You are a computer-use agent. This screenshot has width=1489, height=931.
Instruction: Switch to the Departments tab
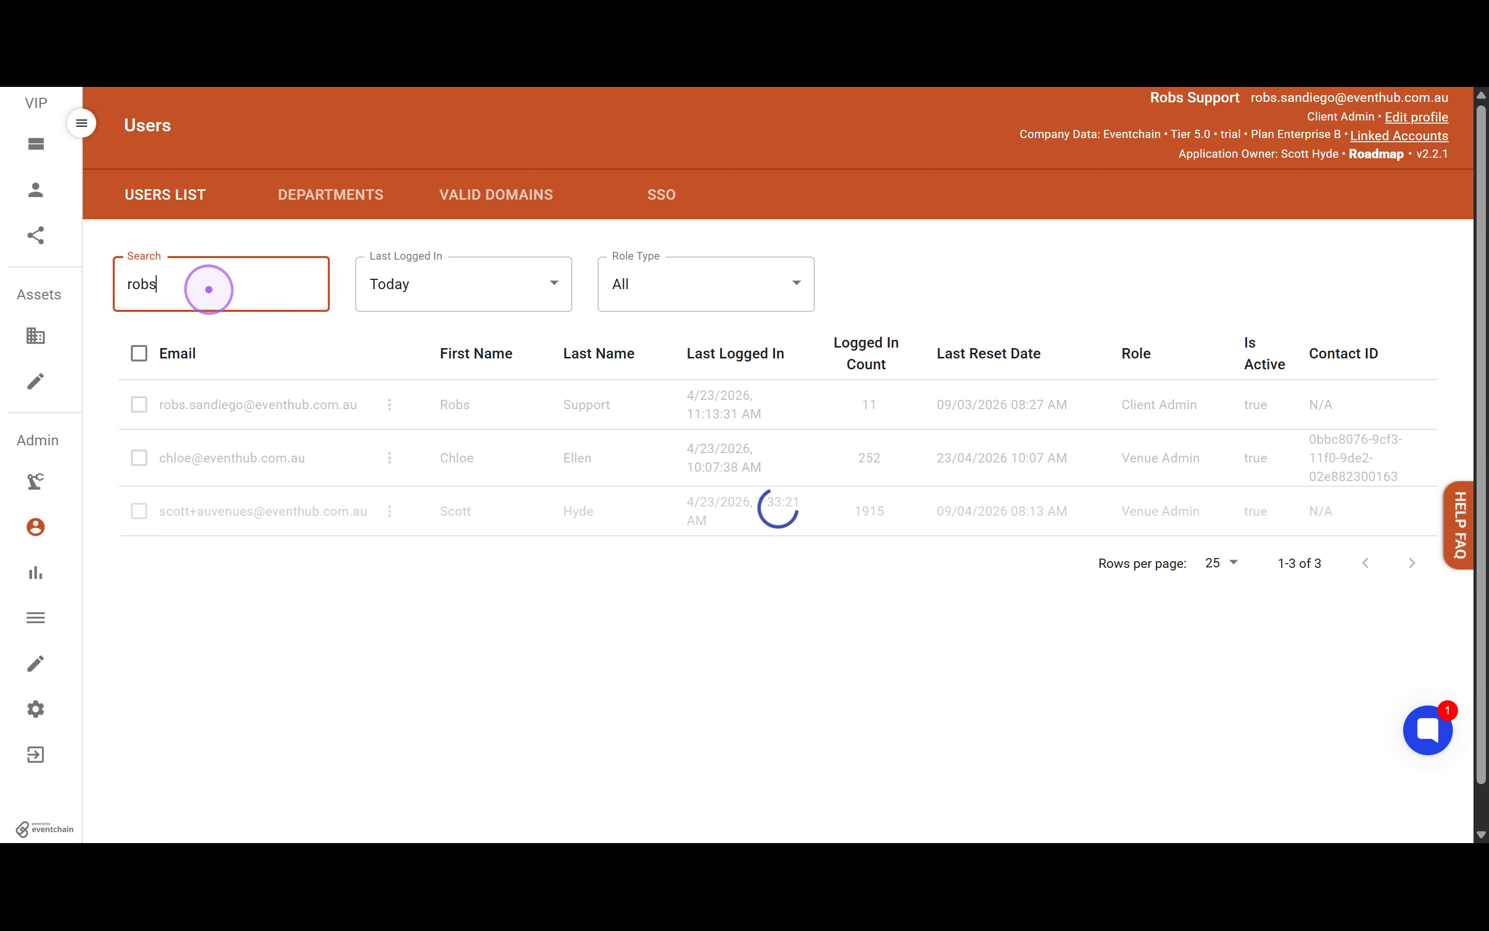(x=330, y=194)
